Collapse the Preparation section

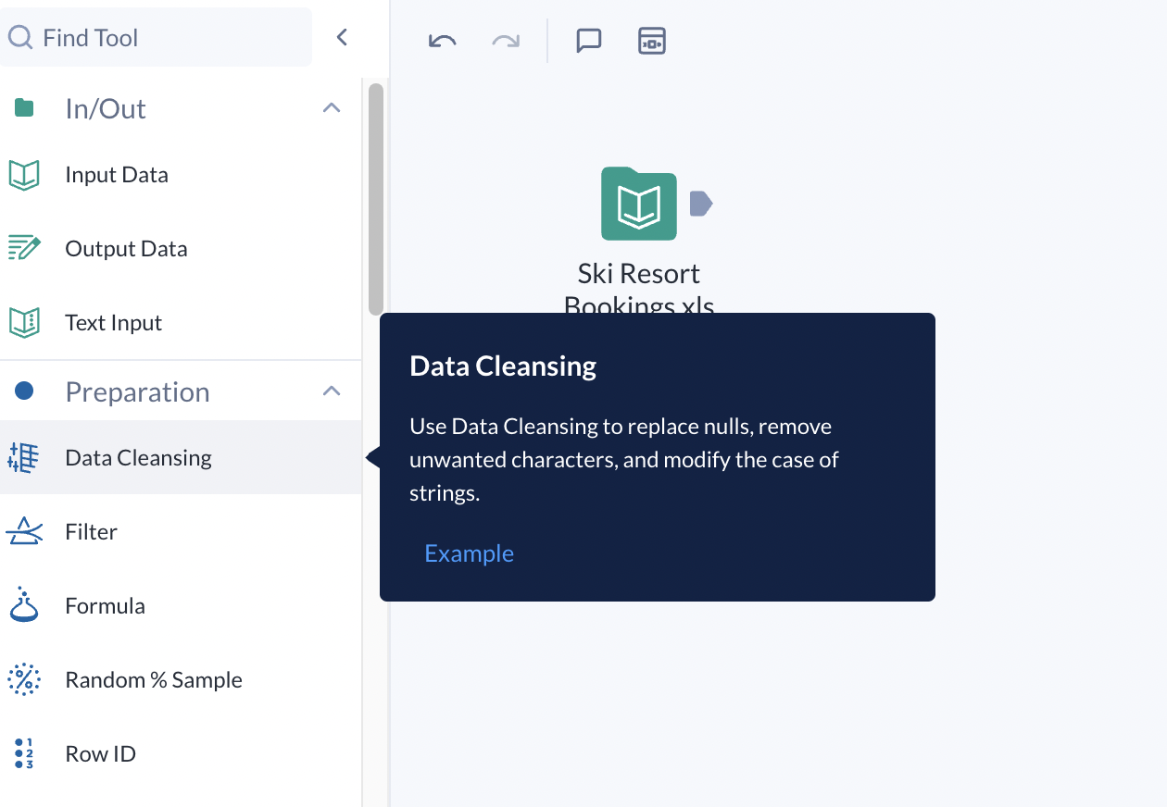pos(331,391)
